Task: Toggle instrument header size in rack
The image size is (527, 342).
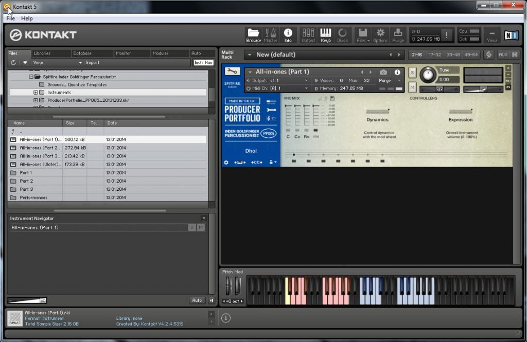Action: coord(515,55)
